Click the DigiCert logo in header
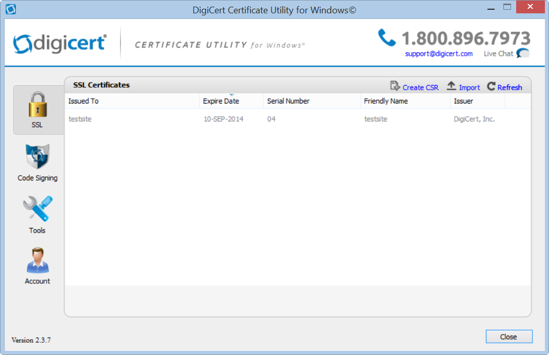The image size is (549, 355). 60,44
